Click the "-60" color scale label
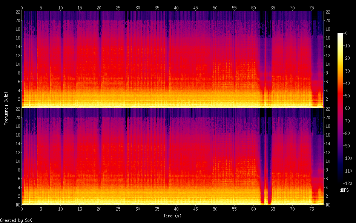This screenshot has height=223, width=356. (x=347, y=108)
